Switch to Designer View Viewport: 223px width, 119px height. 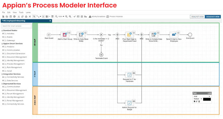coord(213,17)
